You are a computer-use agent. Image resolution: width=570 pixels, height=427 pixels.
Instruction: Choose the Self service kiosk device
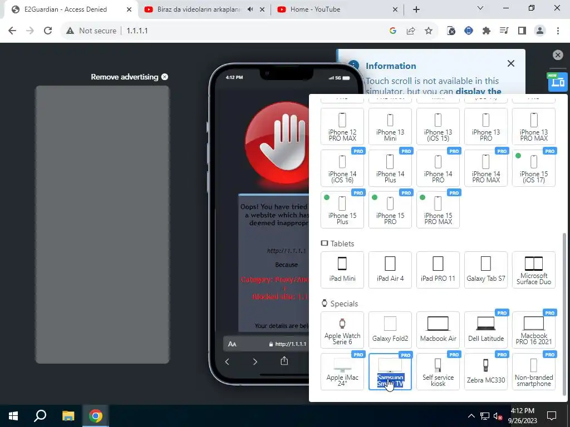(438, 372)
